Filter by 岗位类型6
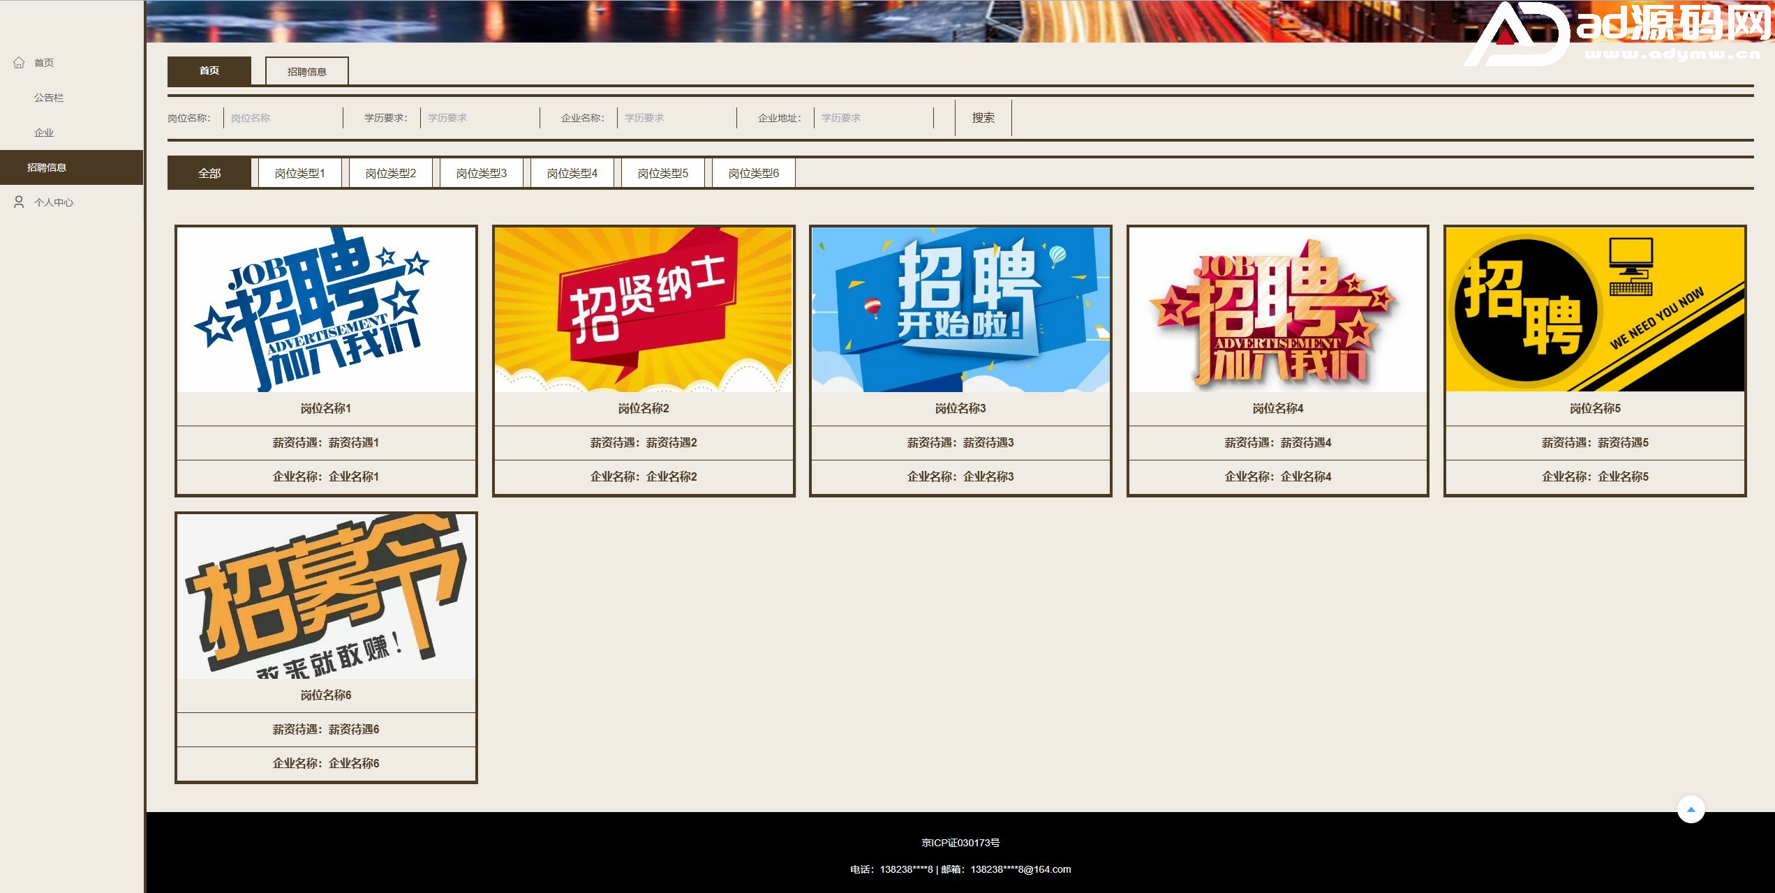 (x=753, y=173)
